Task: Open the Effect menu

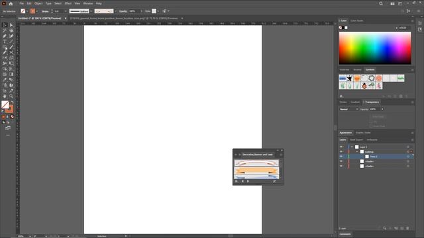Action: [68, 3]
